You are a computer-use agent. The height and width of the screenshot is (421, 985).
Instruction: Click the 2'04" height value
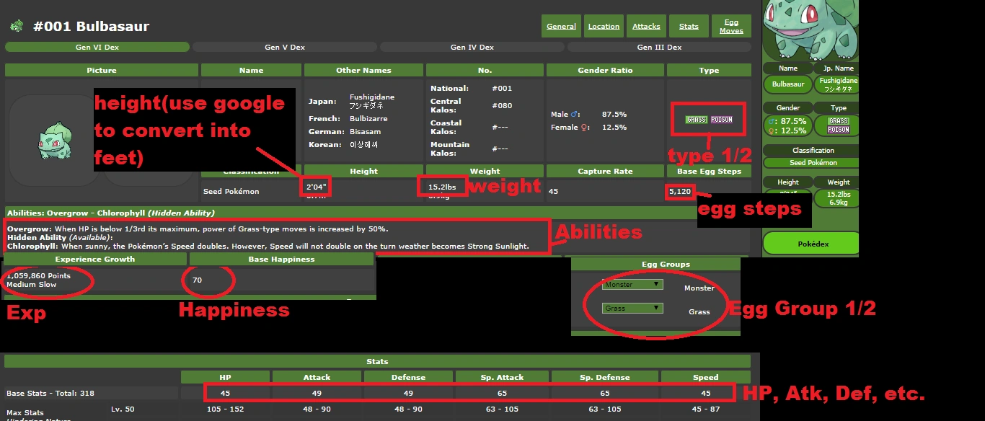[315, 187]
